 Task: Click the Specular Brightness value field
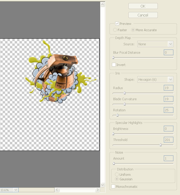[168, 128]
